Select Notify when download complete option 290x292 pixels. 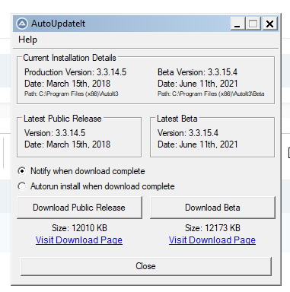click(81, 171)
